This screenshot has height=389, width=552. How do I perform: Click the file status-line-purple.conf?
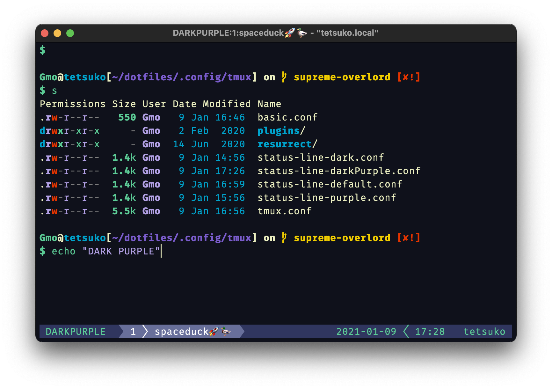[327, 198]
